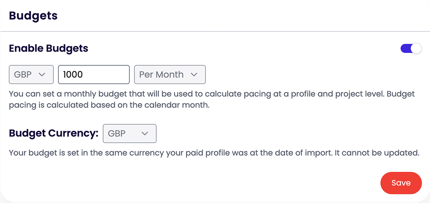Click the chevron arrow in the Per Month dropdown
This screenshot has width=430, height=203.
pyautogui.click(x=194, y=75)
